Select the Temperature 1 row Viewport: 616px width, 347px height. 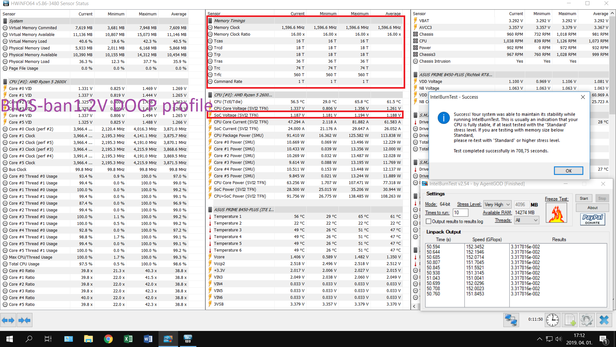[304, 217]
